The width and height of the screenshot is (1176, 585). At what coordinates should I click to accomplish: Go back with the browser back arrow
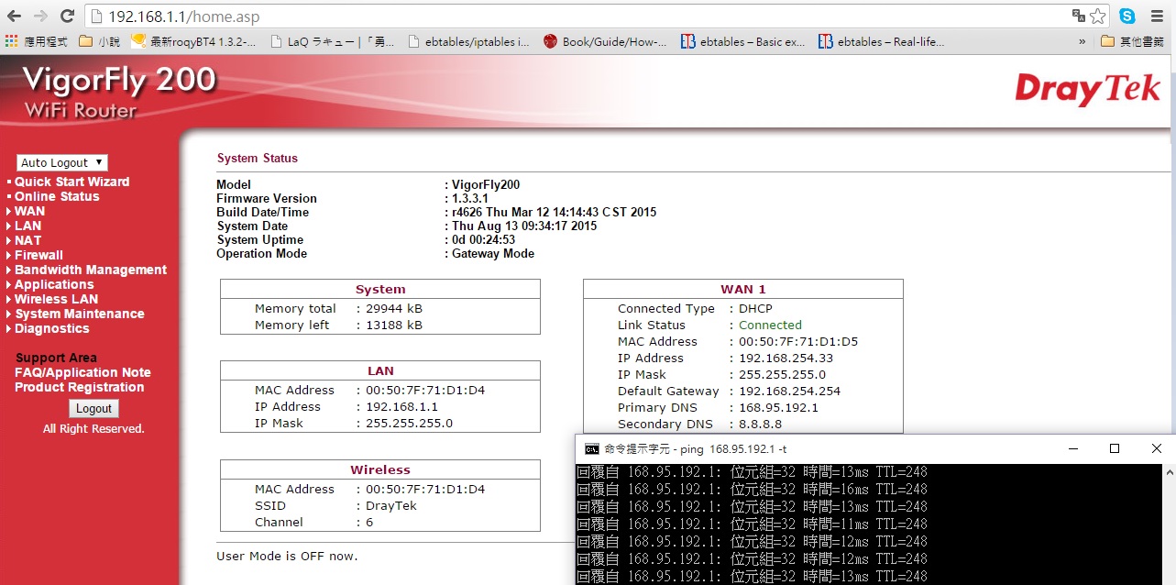coord(14,16)
